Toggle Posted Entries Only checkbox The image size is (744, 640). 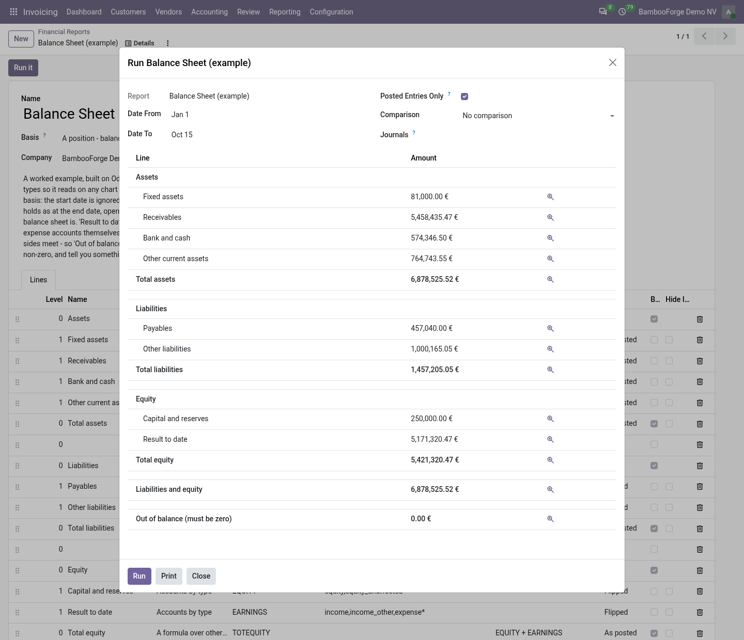464,97
